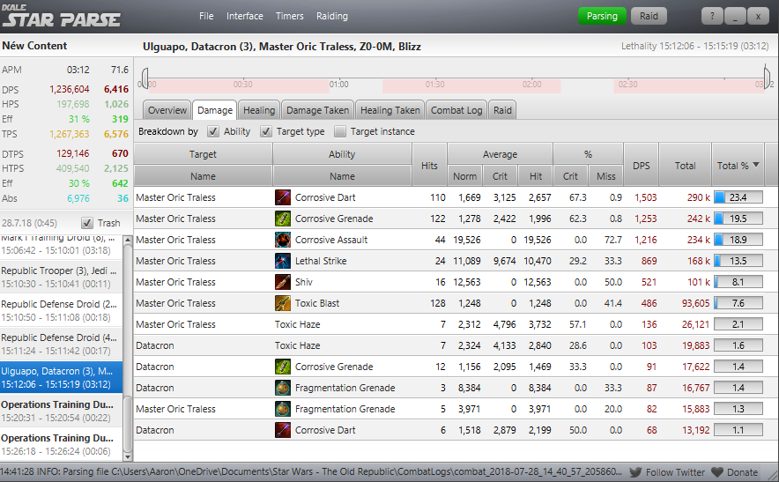The height and width of the screenshot is (482, 779).
Task: Click the combat list scroll up arrow
Action: pos(128,240)
